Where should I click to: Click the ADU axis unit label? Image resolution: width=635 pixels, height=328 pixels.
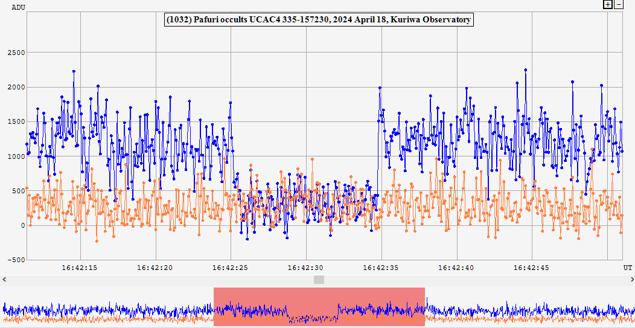(x=18, y=7)
